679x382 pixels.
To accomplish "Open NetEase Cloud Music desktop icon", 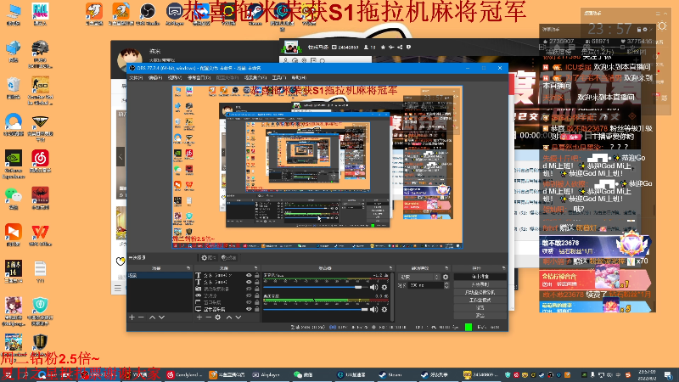I will point(40,161).
